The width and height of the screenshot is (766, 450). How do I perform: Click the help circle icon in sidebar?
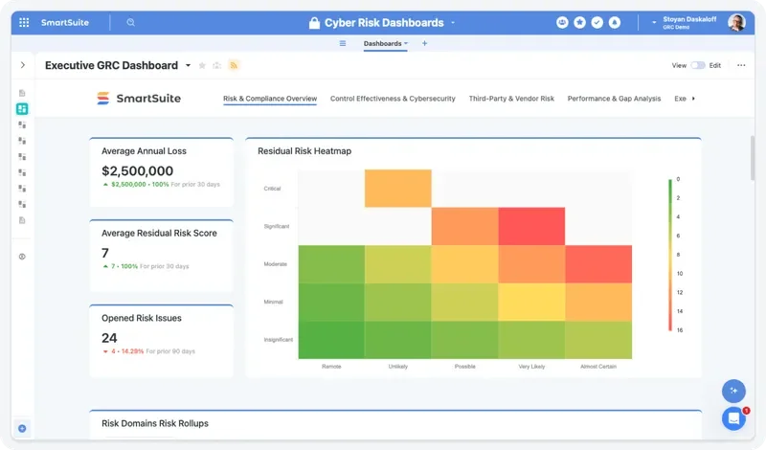pyautogui.click(x=22, y=257)
